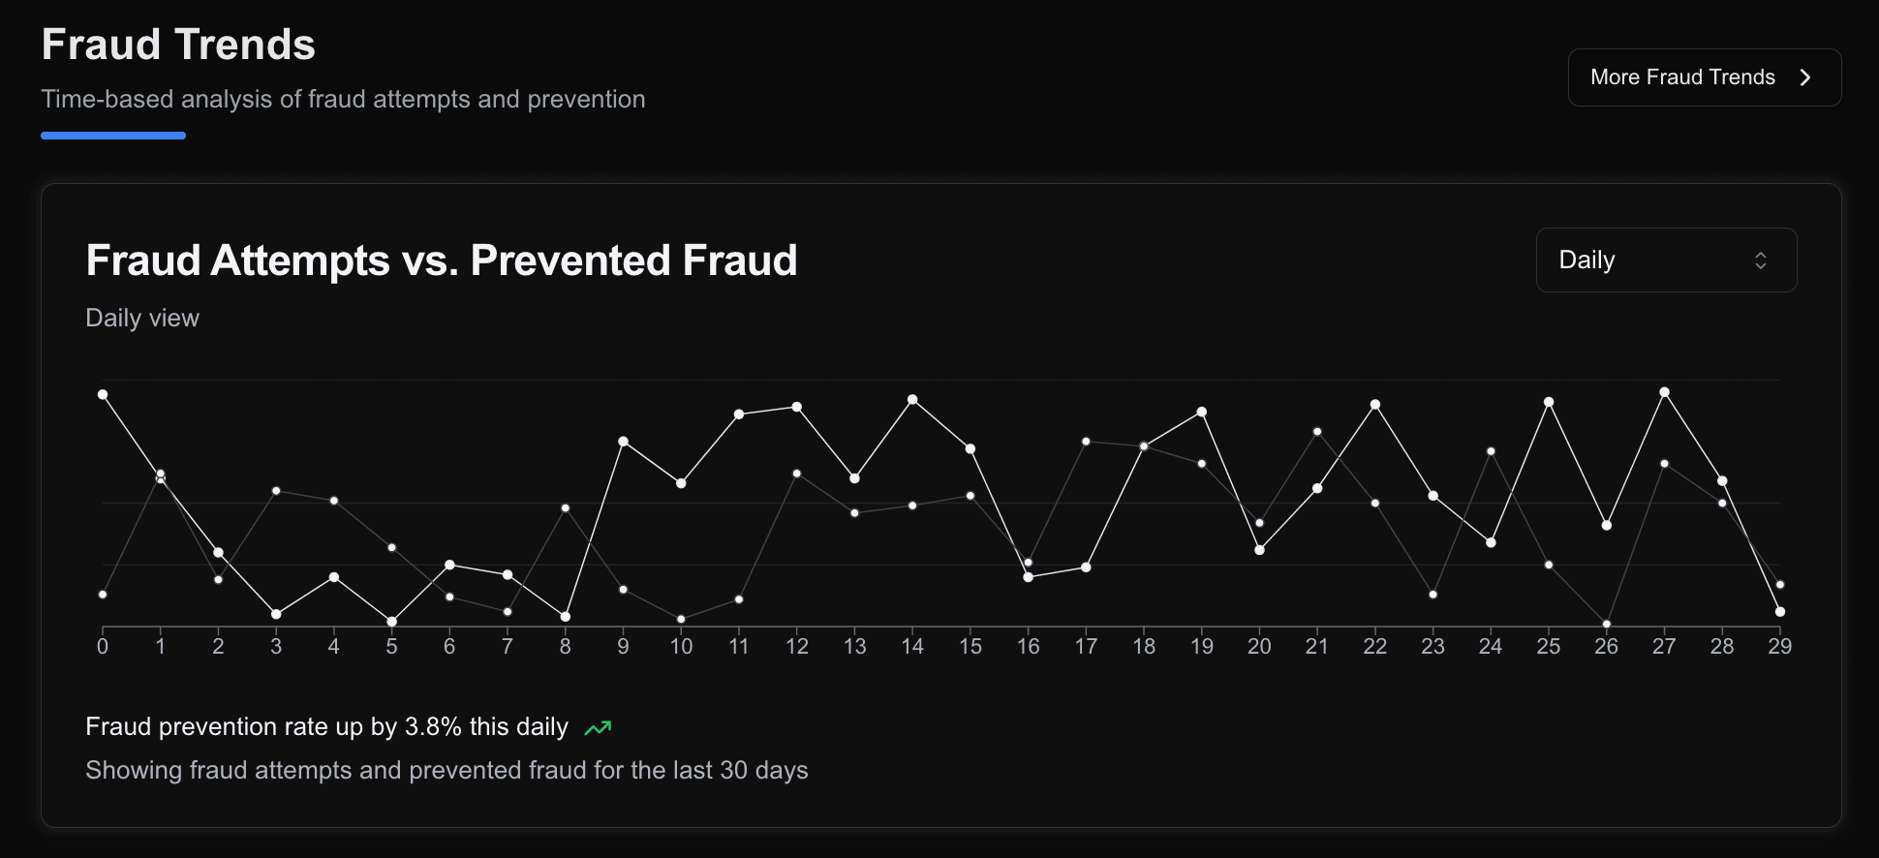Click the blue underline bar beneath subtitle

[x=113, y=136]
